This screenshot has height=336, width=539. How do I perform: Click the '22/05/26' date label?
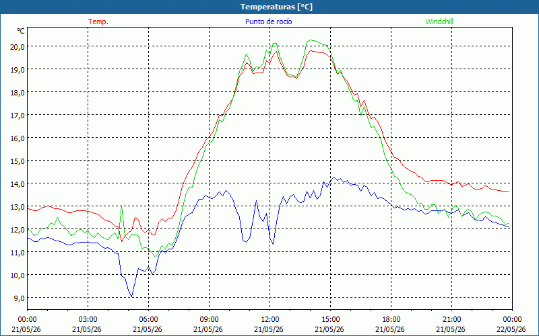click(511, 329)
